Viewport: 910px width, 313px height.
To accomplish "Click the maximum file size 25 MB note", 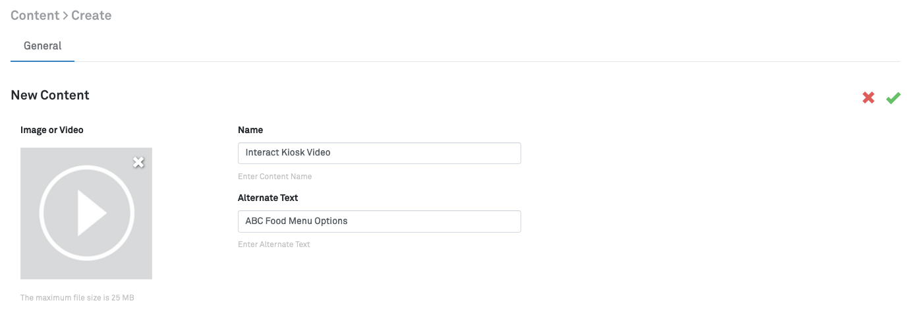I will point(77,298).
